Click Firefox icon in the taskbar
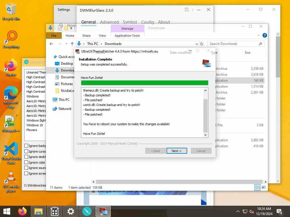This screenshot has height=217, width=290. click(x=22, y=211)
